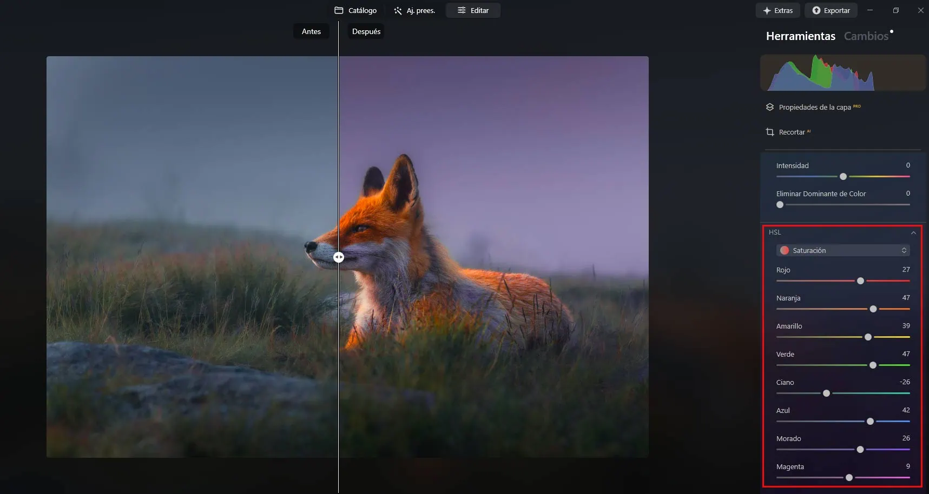Screen dimensions: 929x494
Task: Click the layers icon beside Propiedades
Action: coord(770,107)
